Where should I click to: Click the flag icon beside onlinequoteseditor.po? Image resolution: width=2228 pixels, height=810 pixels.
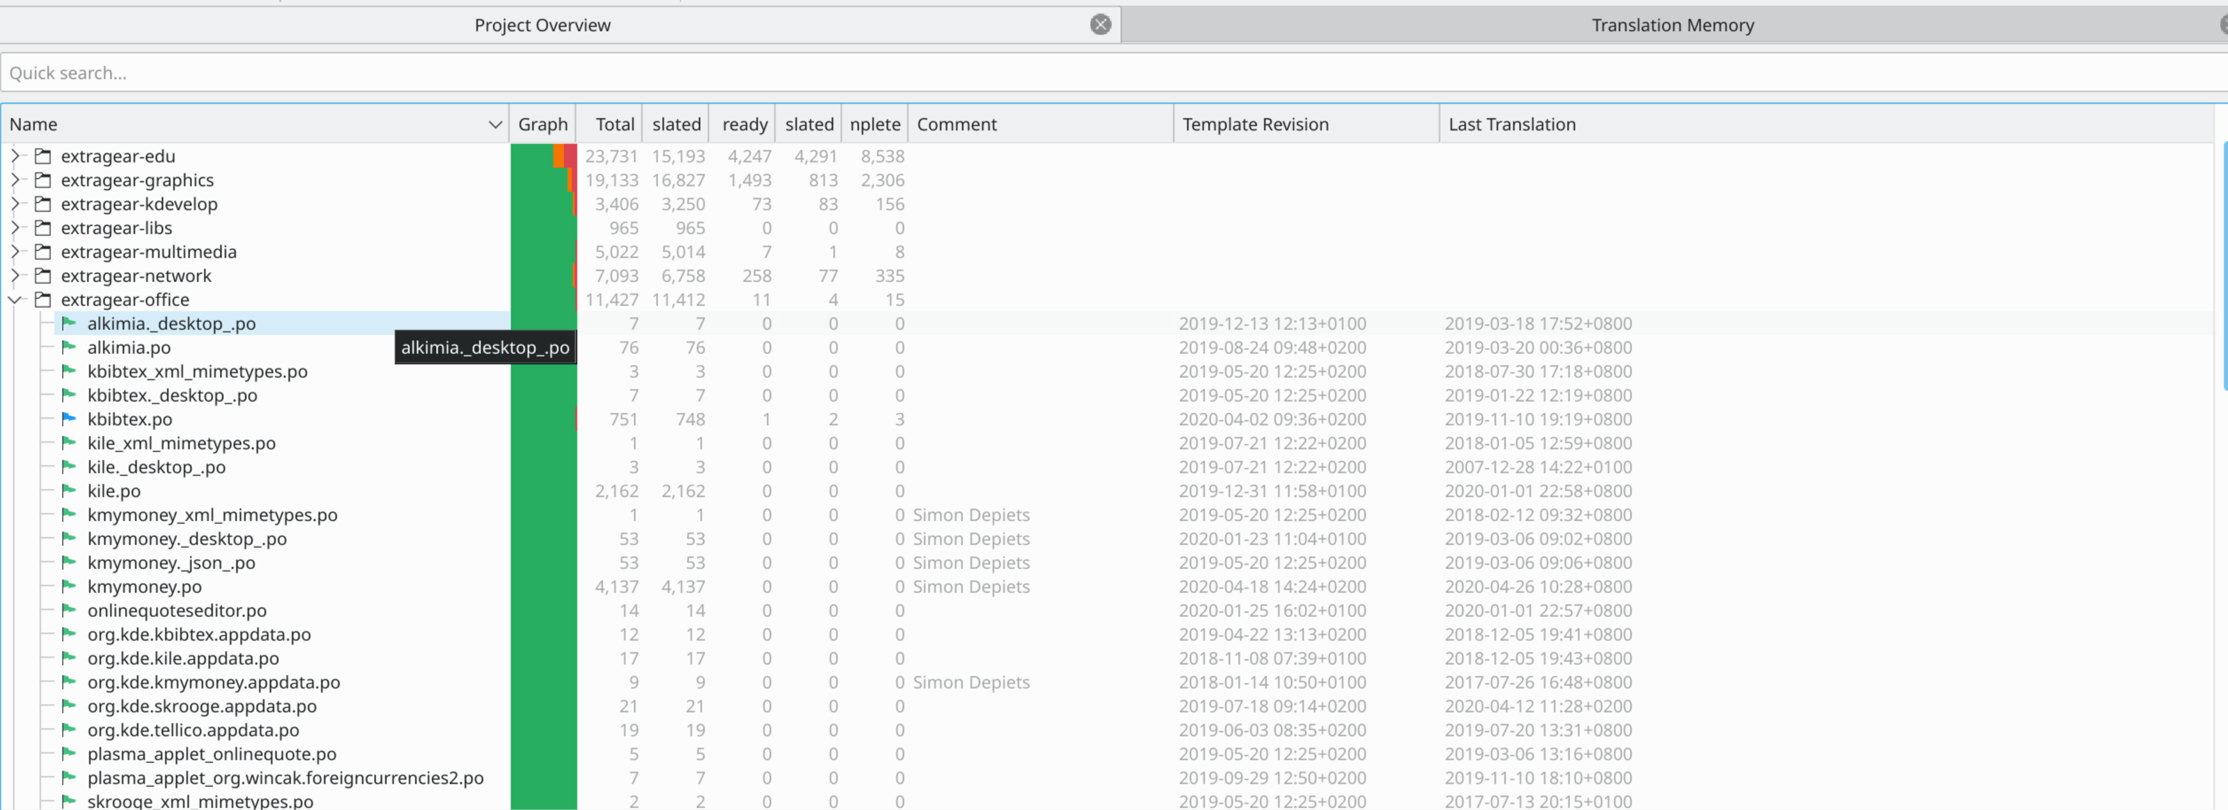(x=69, y=610)
